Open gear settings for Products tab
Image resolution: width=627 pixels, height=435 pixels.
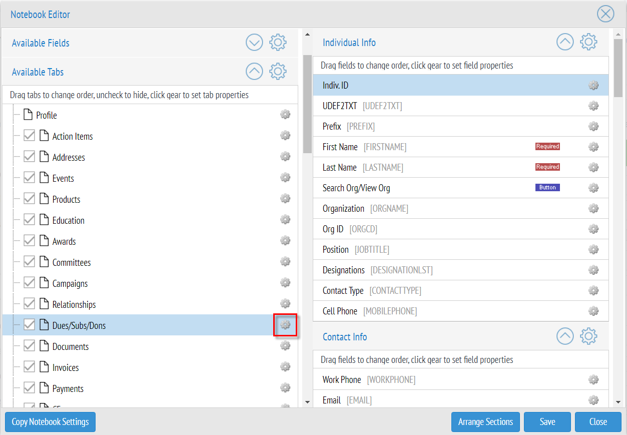click(x=285, y=199)
